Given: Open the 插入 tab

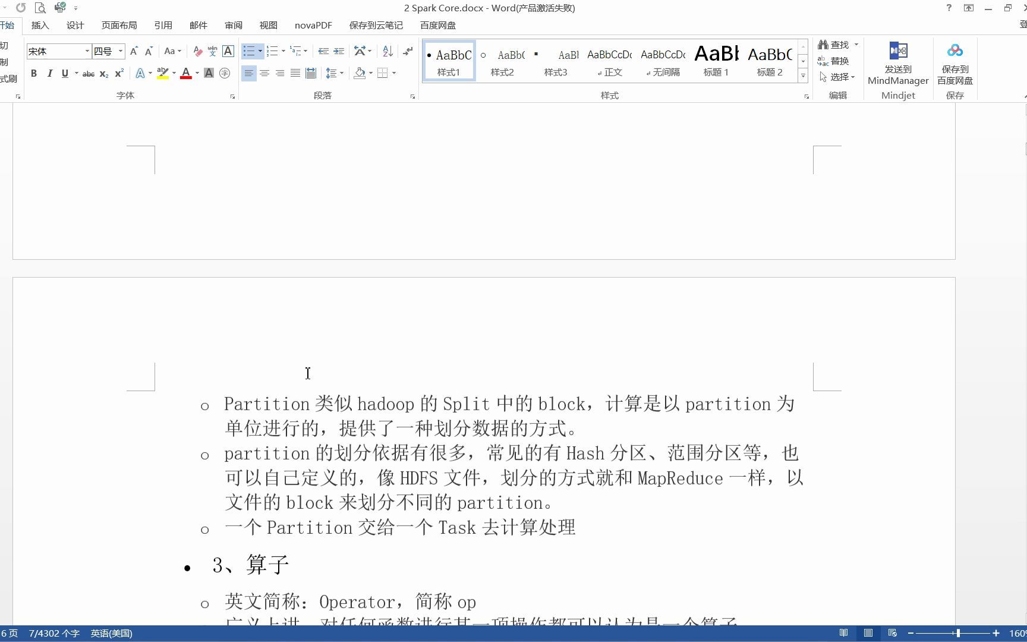Looking at the screenshot, I should [x=40, y=25].
